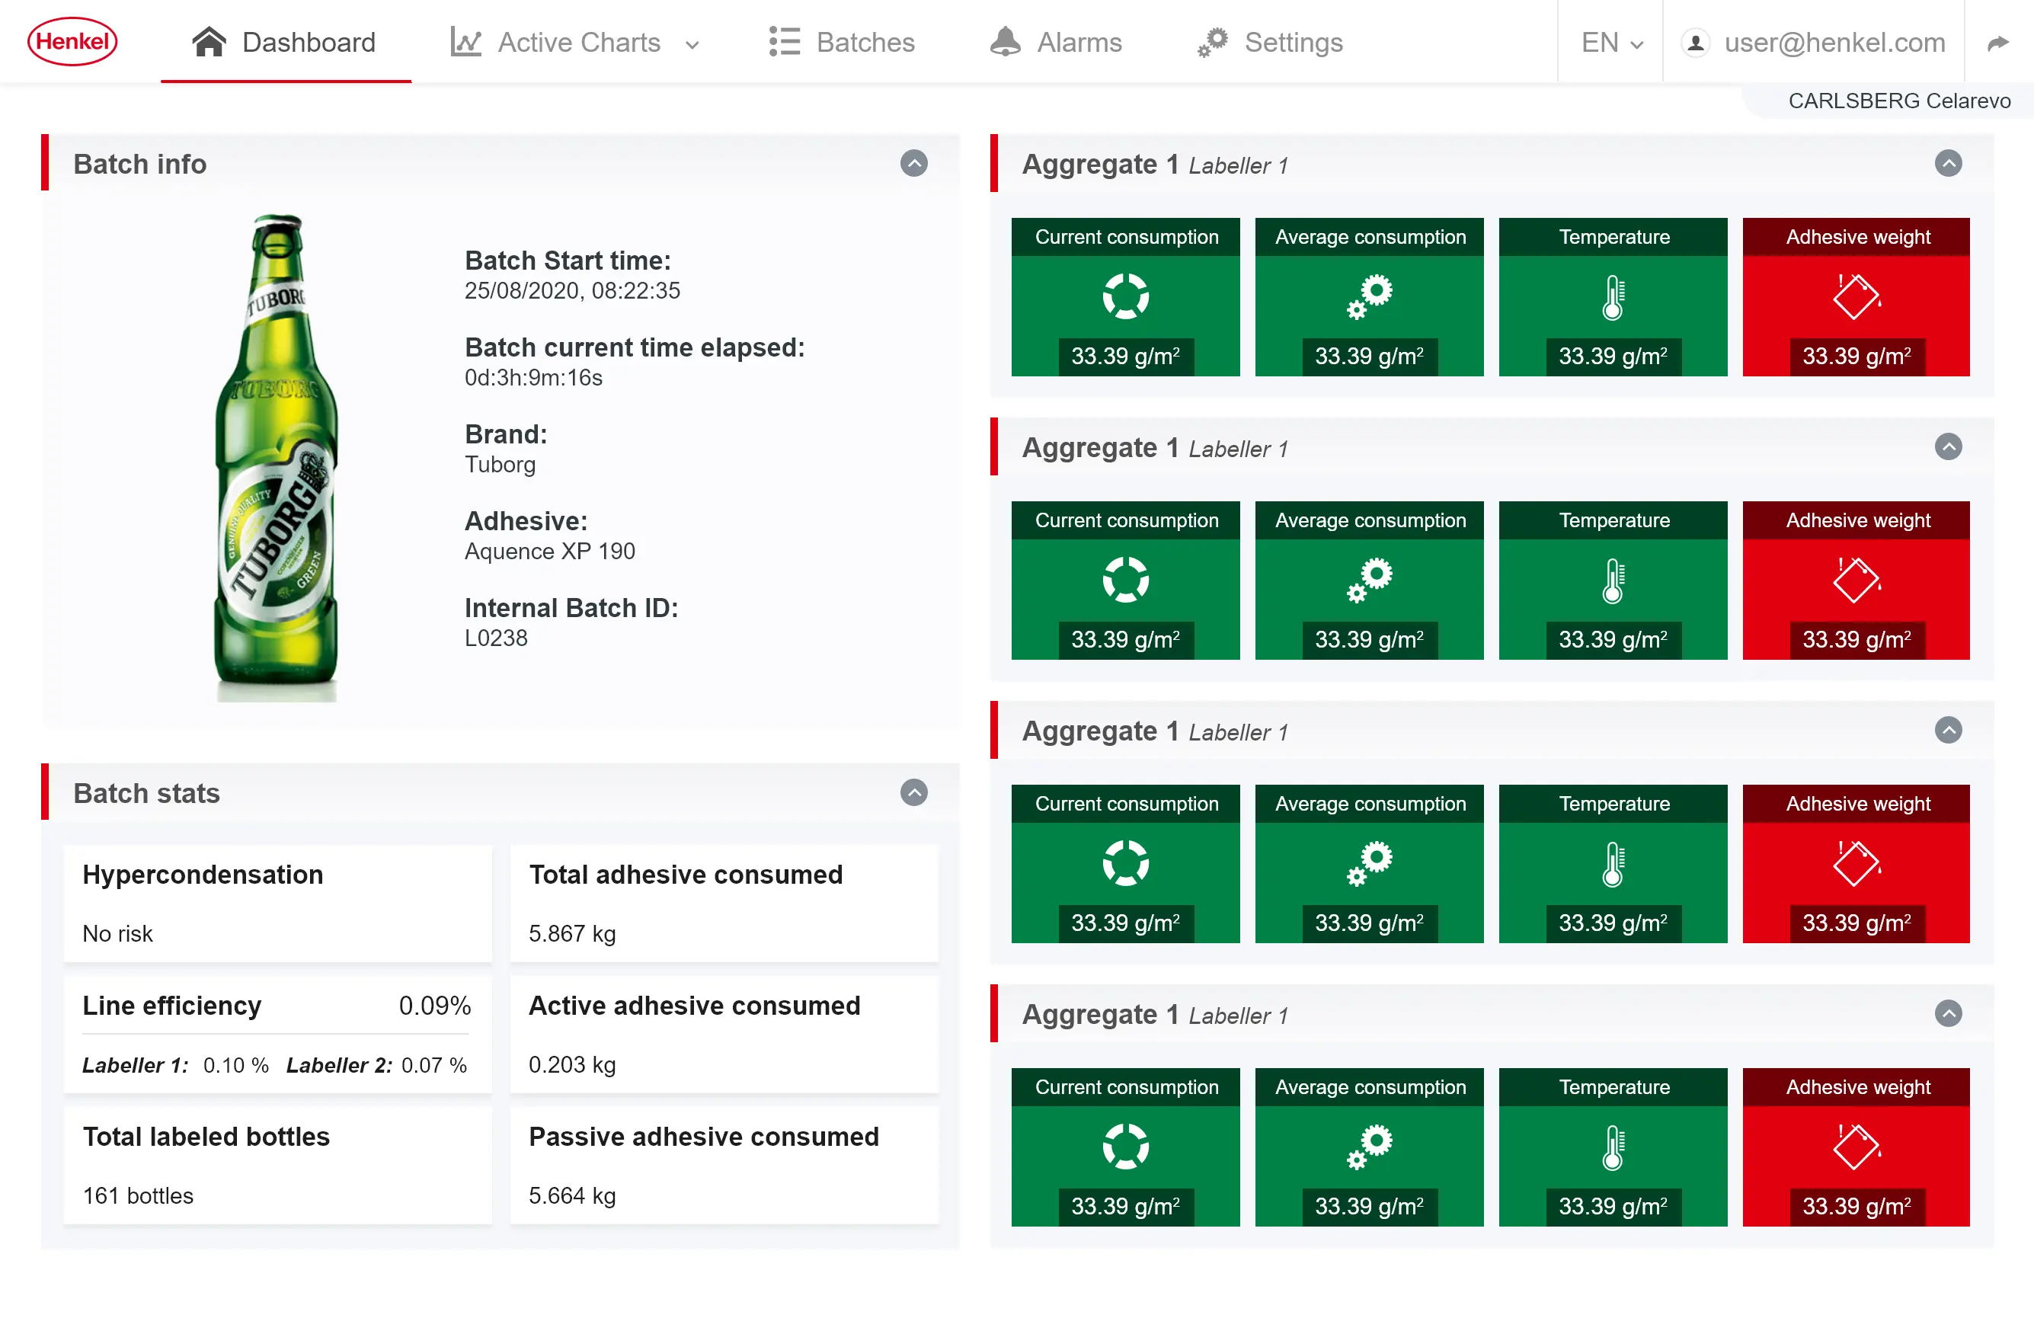
Task: Click user@henkel.com account link
Action: (1834, 43)
